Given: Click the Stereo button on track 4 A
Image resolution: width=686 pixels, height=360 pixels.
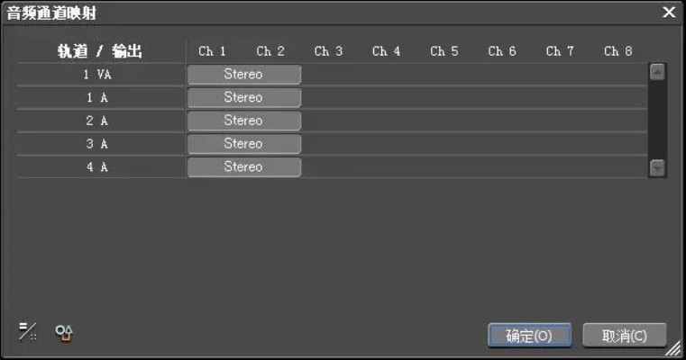Looking at the screenshot, I should [243, 167].
